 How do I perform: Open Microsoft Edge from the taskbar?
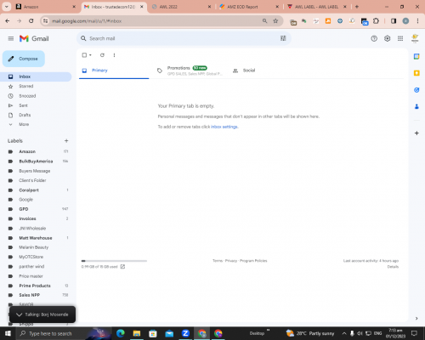121,333
